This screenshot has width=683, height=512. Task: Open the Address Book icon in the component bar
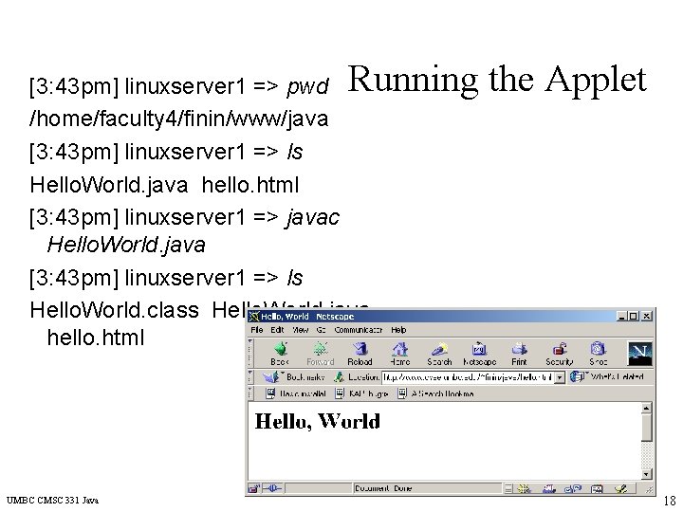(597, 489)
